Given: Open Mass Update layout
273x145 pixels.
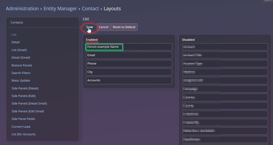Looking at the screenshot, I should 21,81.
